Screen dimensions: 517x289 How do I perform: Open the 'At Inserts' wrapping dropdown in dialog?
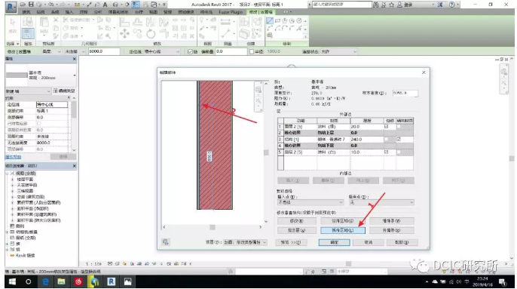coord(311,202)
